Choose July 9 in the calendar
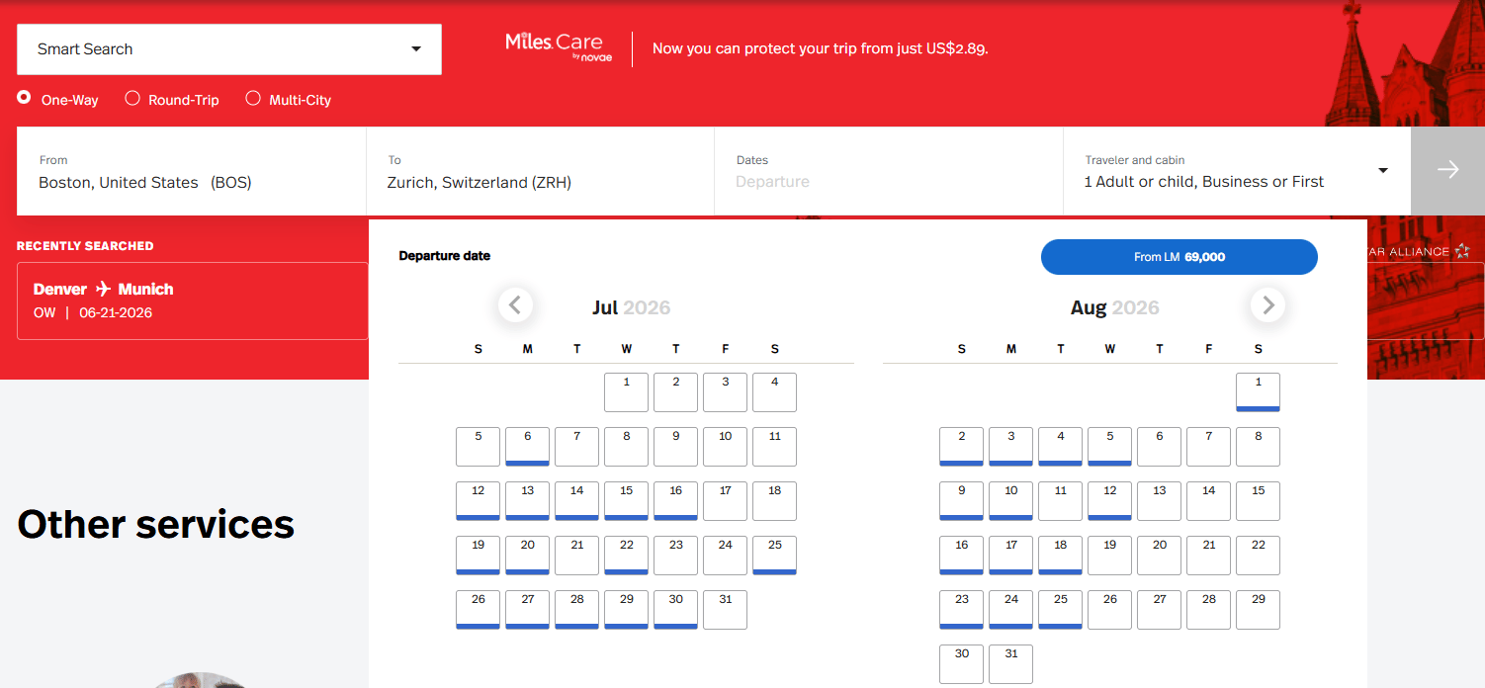Viewport: 1485px width, 688px height. coord(675,447)
